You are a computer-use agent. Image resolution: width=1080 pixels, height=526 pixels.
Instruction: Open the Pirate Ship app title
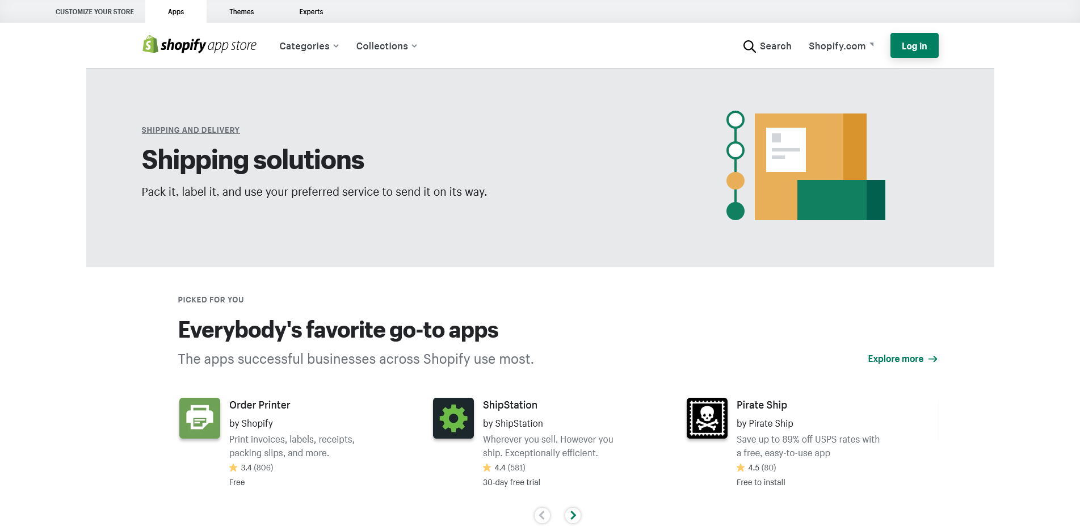762,405
